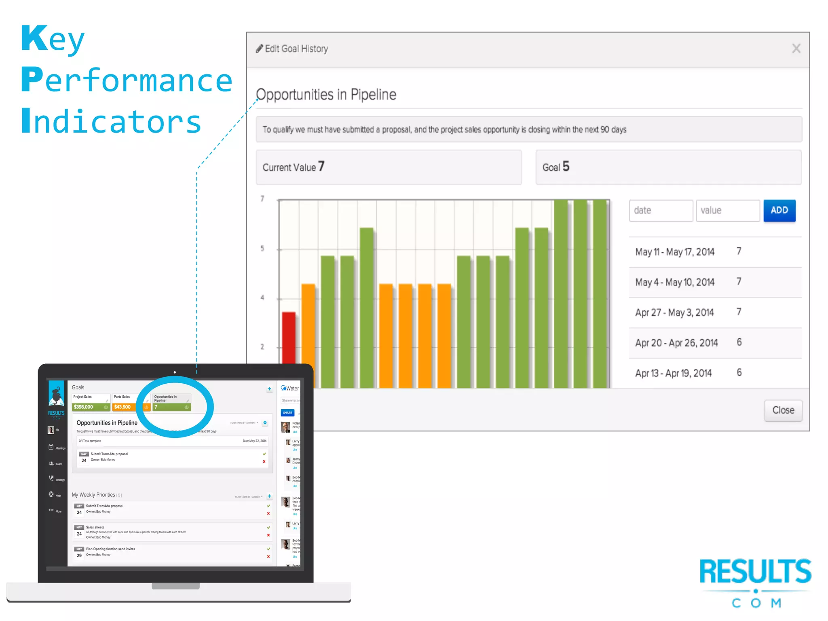Open the Me profile in the sidebar

[53, 430]
